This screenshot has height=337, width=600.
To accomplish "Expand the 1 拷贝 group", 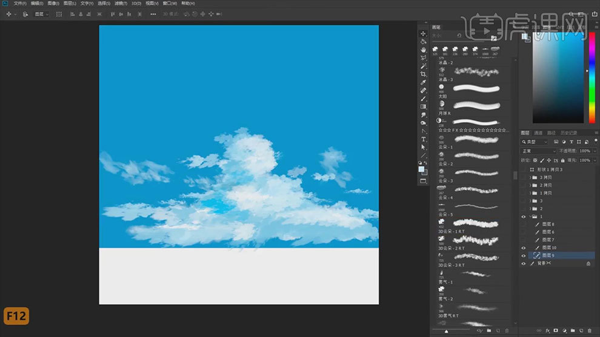I will 530,193.
